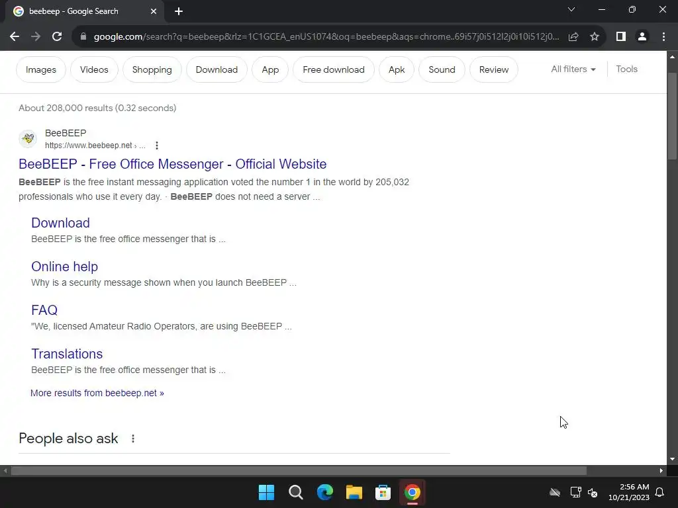
Task: Click the browser forward arrow
Action: click(x=36, y=37)
